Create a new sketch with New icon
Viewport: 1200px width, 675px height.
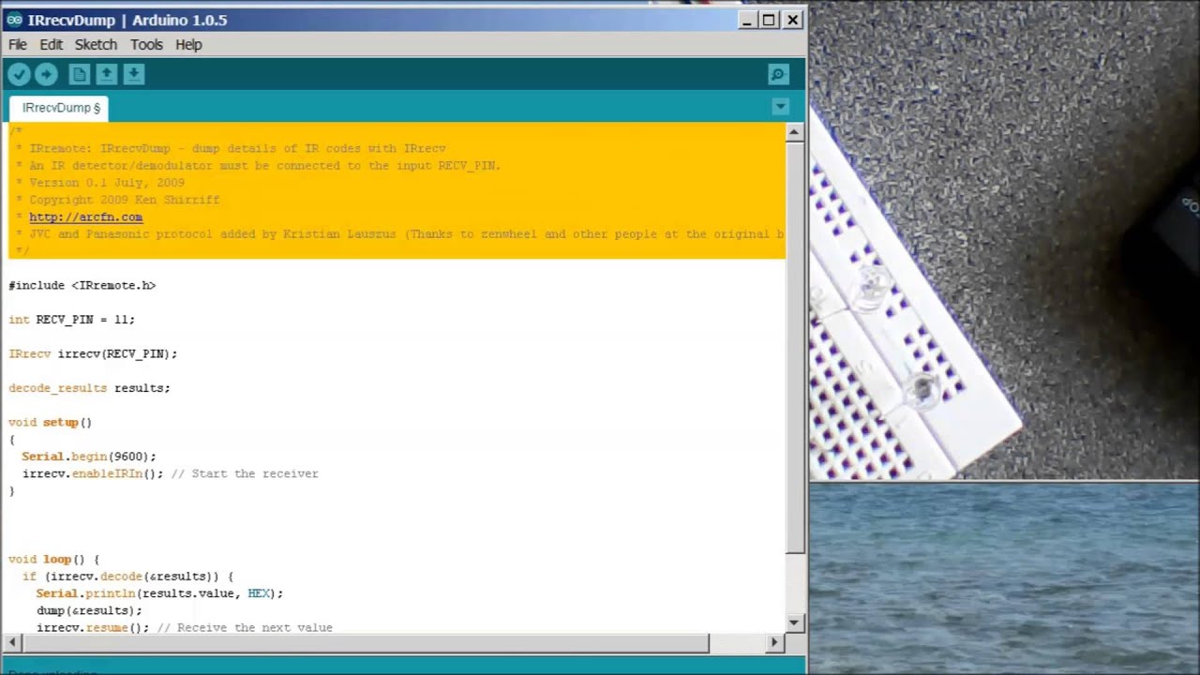(x=80, y=74)
